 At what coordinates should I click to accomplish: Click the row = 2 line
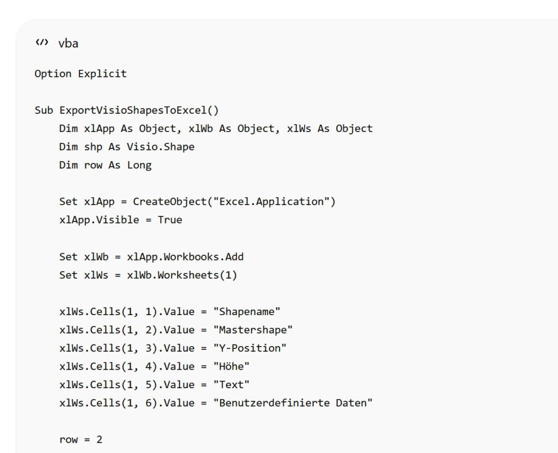pyautogui.click(x=81, y=439)
